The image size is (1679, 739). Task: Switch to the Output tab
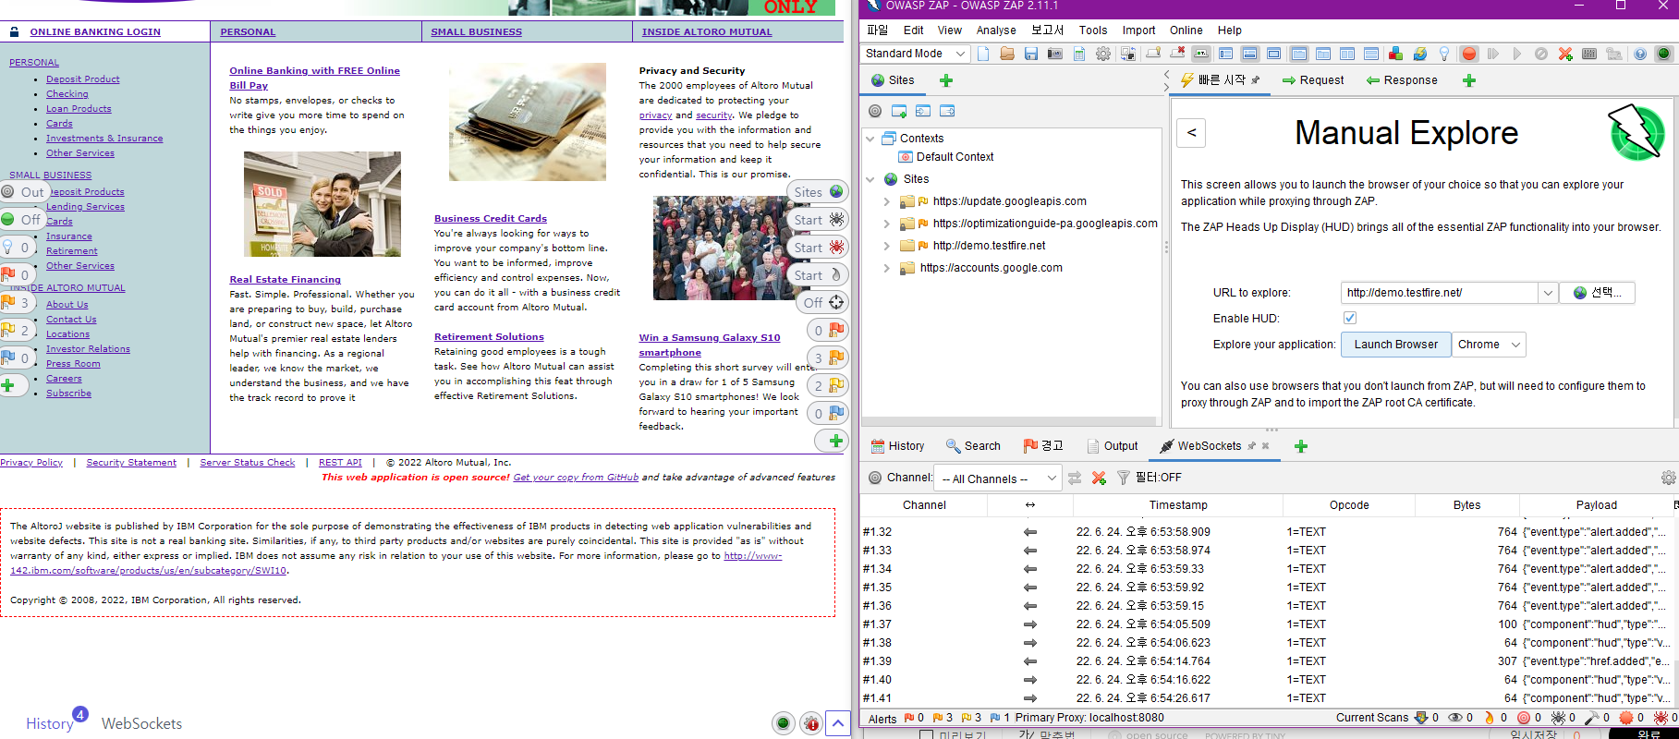[1113, 446]
